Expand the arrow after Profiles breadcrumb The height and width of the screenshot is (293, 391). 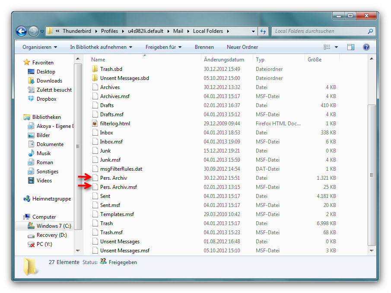(x=123, y=32)
